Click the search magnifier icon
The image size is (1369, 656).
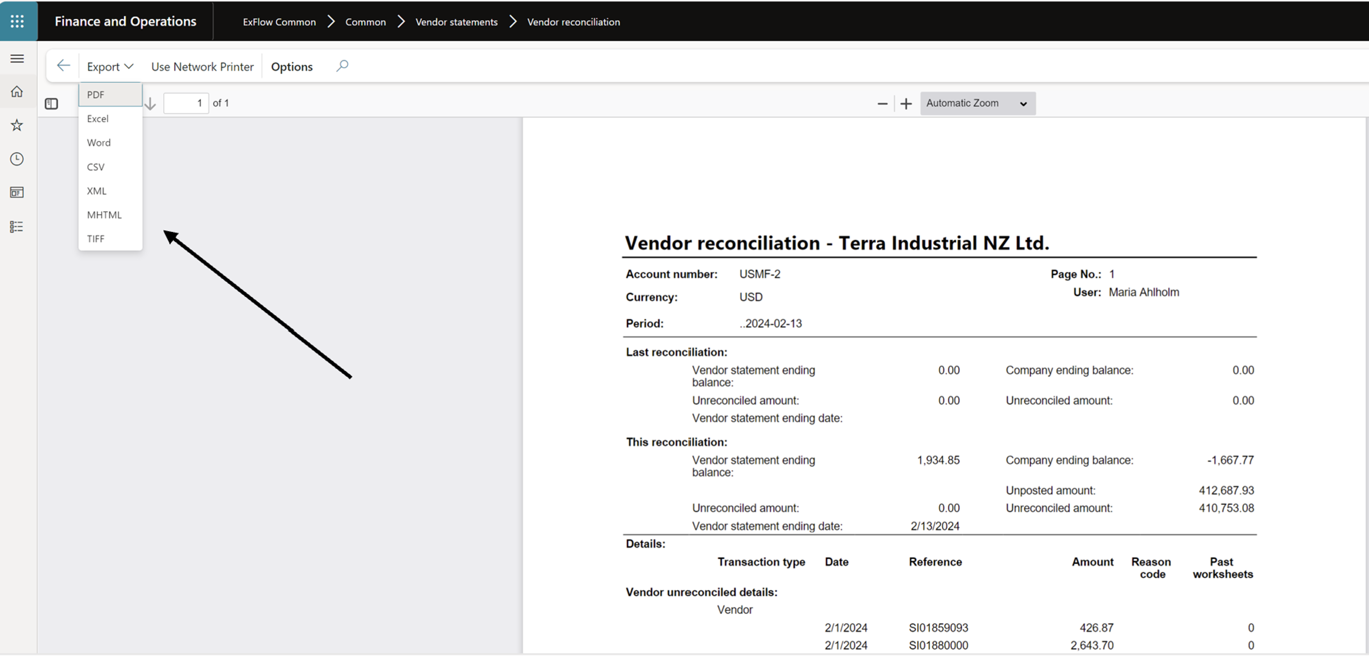point(342,65)
